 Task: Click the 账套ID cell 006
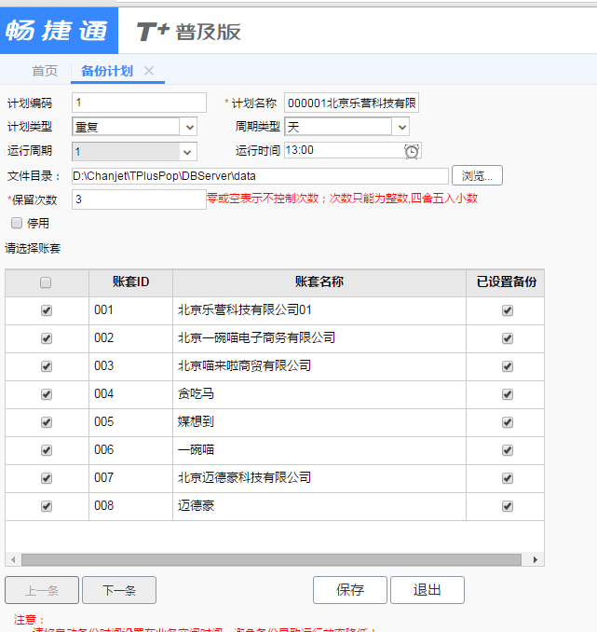point(131,450)
